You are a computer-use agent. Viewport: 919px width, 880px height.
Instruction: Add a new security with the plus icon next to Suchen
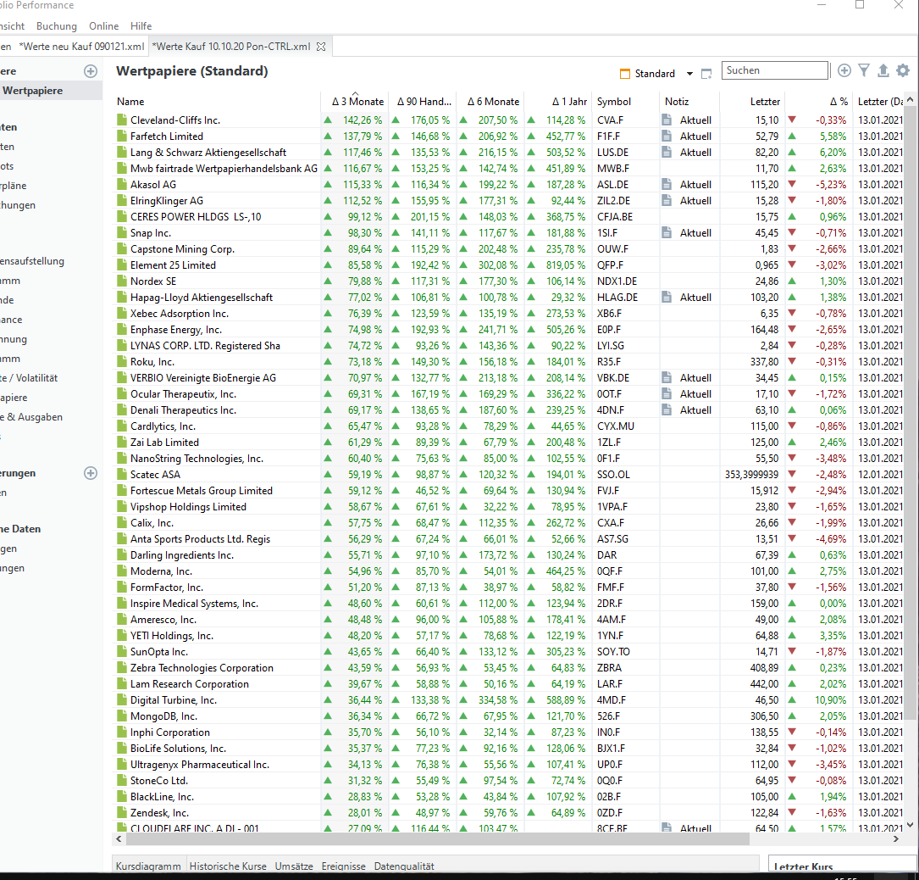[844, 71]
